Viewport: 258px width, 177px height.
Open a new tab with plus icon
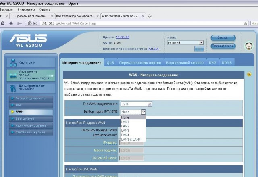(x=150, y=16)
